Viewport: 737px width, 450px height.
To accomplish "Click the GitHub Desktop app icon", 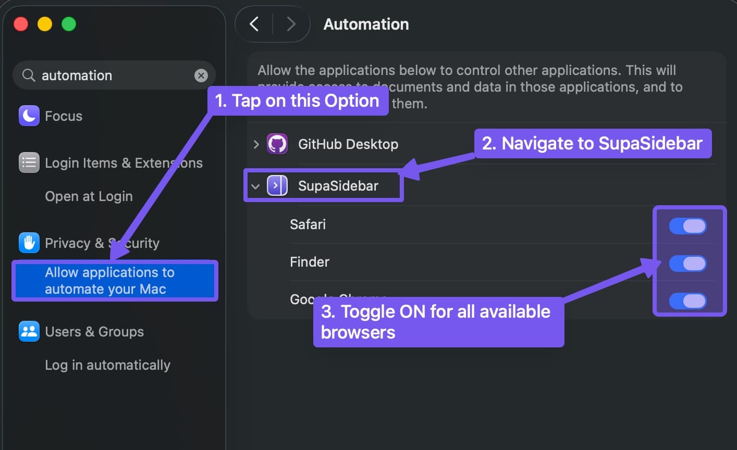I will coord(277,144).
